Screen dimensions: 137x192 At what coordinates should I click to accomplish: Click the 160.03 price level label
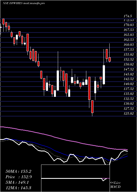pos(129,44)
